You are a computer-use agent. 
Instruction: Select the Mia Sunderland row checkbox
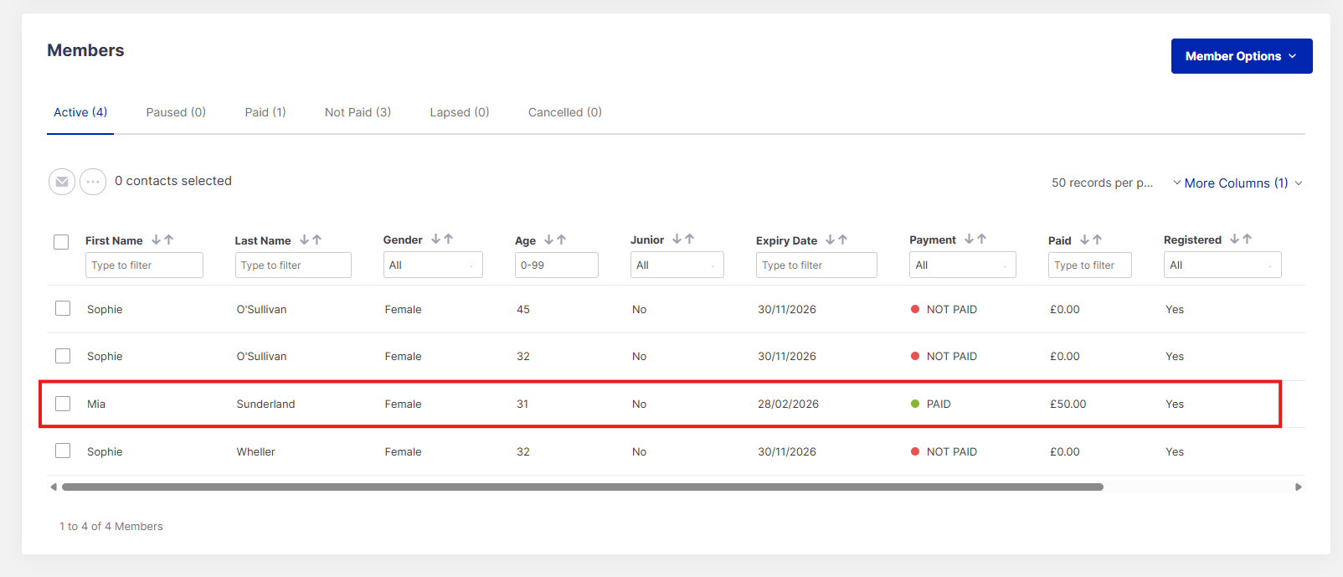pyautogui.click(x=63, y=404)
